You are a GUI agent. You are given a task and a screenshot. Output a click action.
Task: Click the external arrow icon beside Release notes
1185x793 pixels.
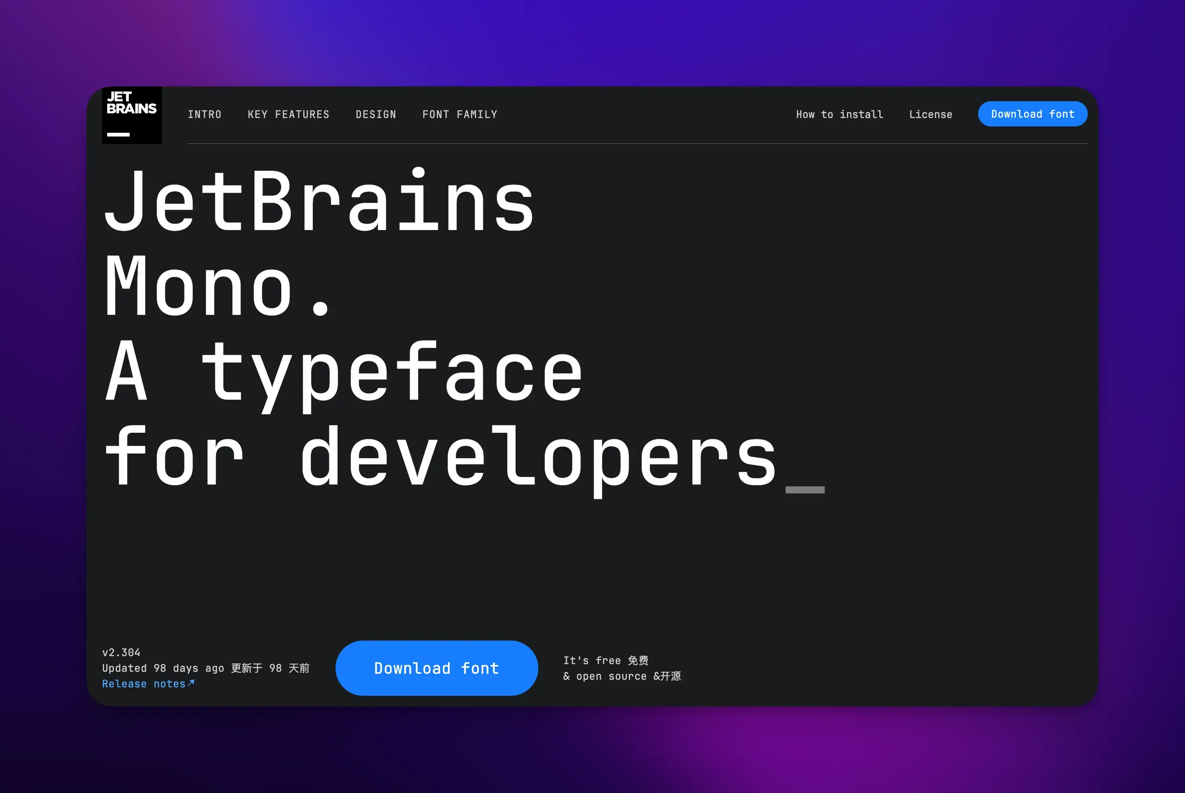point(191,683)
